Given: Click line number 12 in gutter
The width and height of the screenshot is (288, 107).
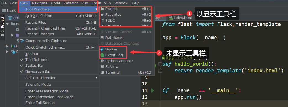Looking at the screenshot, I should (145, 97).
